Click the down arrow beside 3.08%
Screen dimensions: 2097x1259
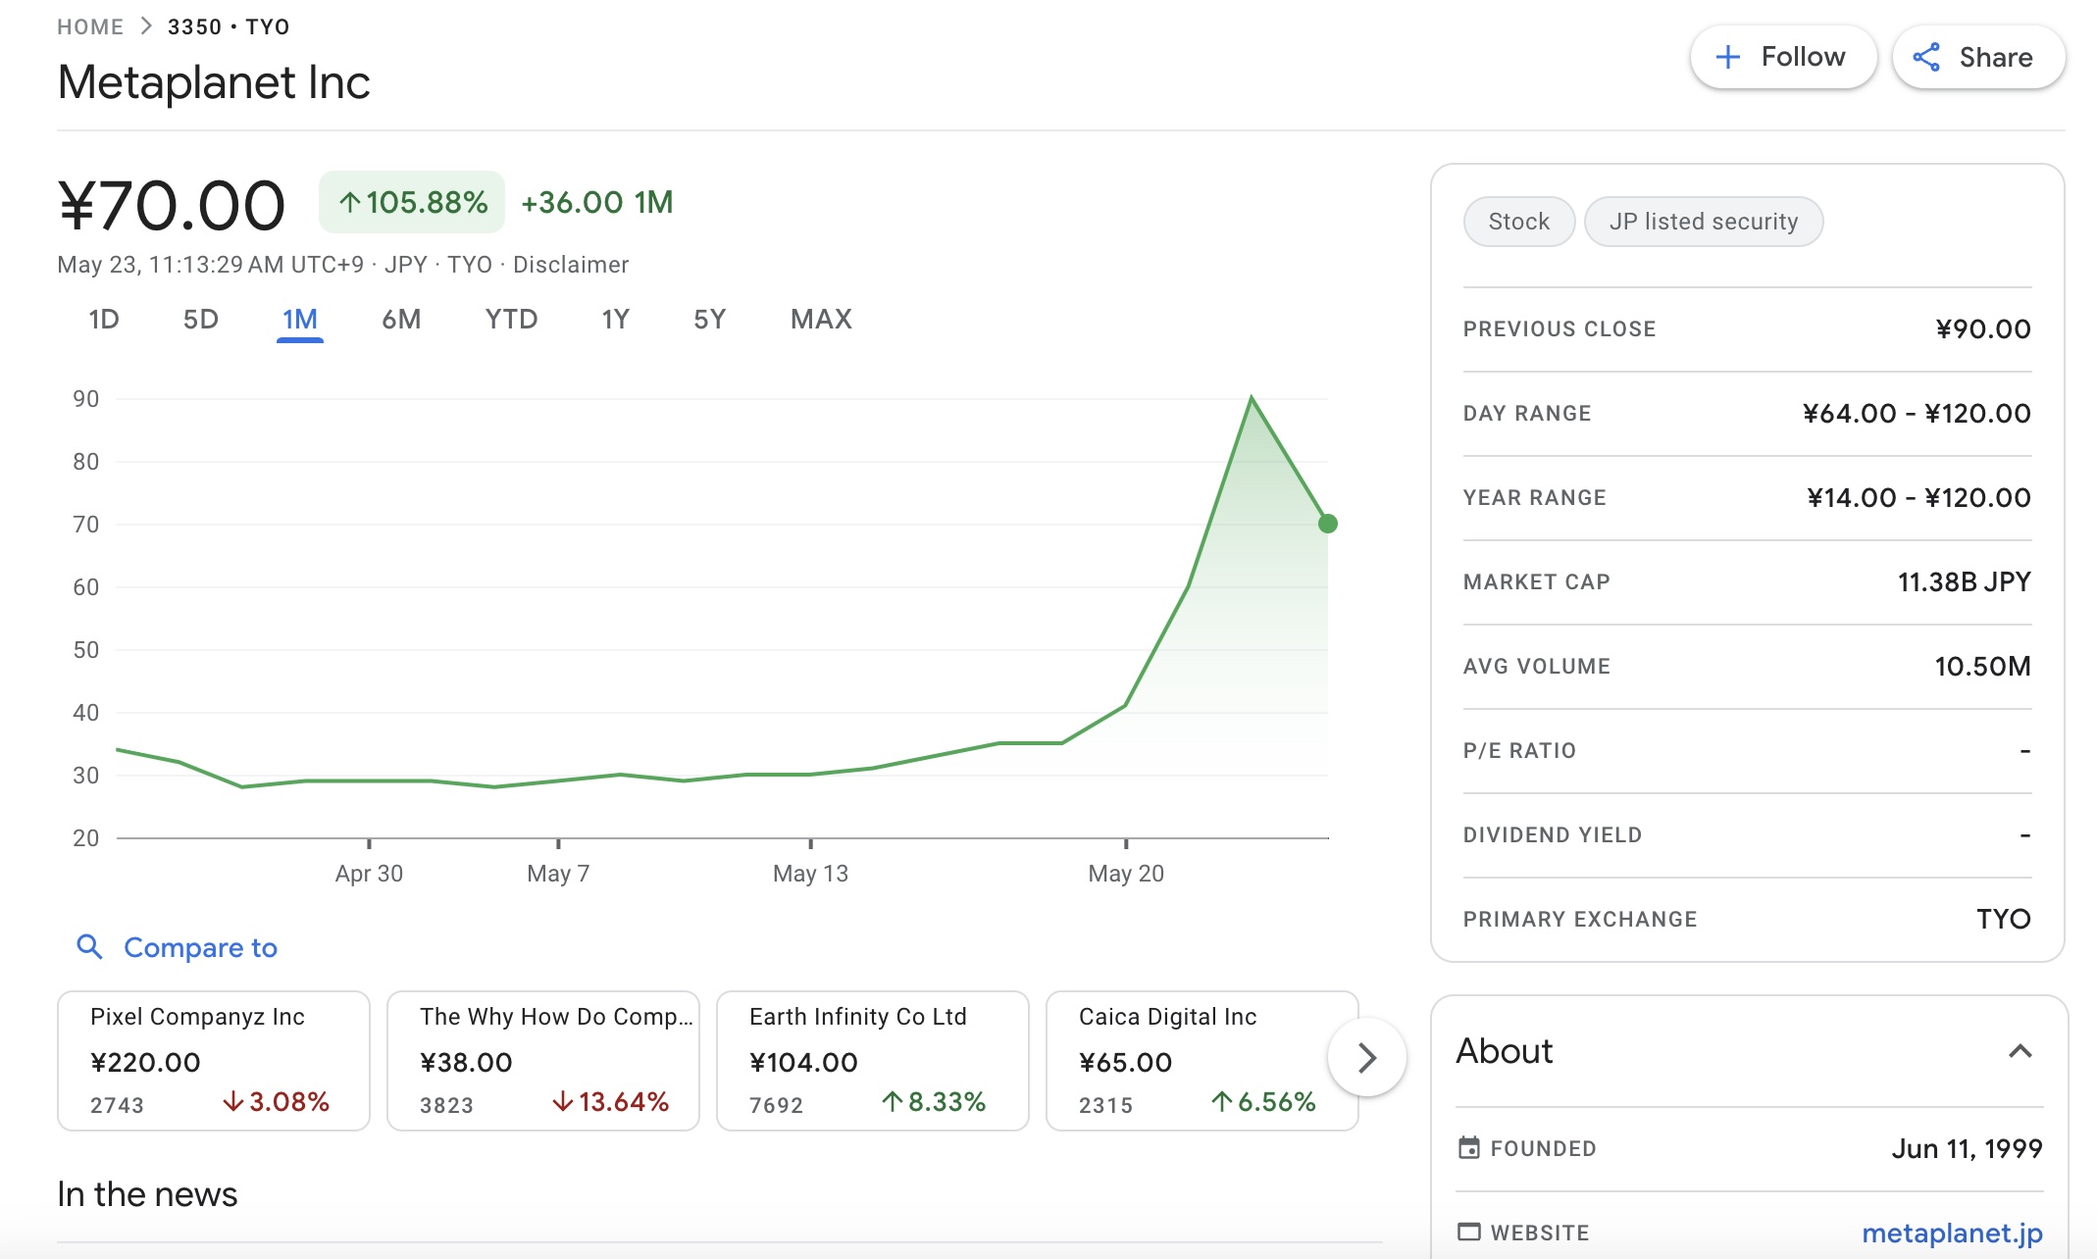tap(233, 1102)
